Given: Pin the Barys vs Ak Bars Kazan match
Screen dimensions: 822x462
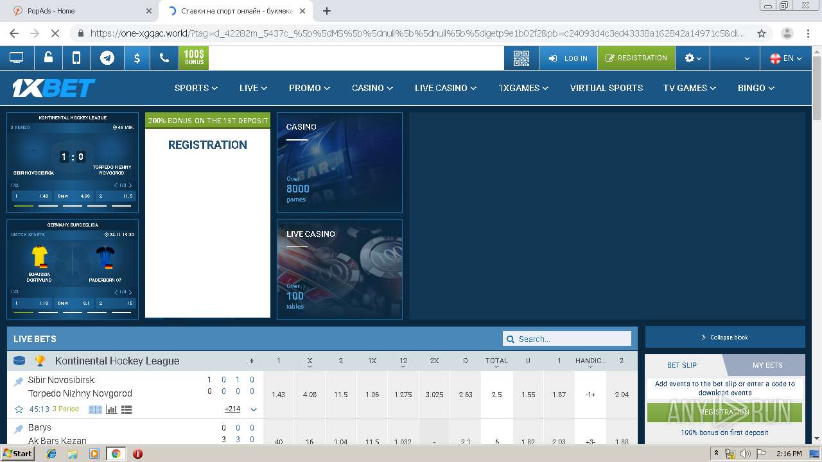Looking at the screenshot, I should click(x=19, y=429).
